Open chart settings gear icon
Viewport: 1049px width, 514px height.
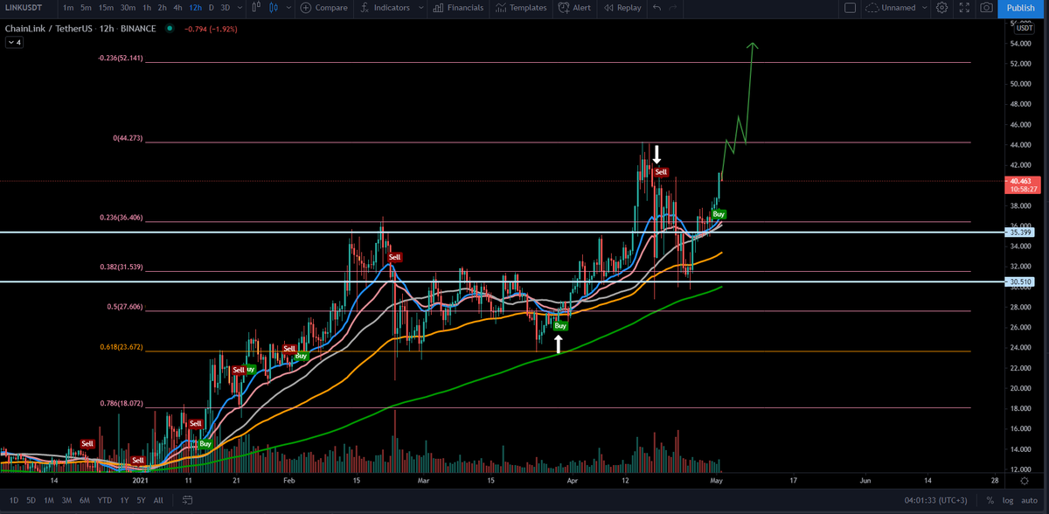point(941,8)
